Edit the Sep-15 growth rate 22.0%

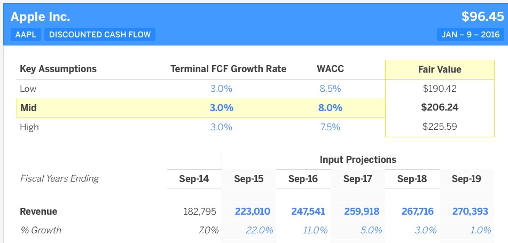260,230
